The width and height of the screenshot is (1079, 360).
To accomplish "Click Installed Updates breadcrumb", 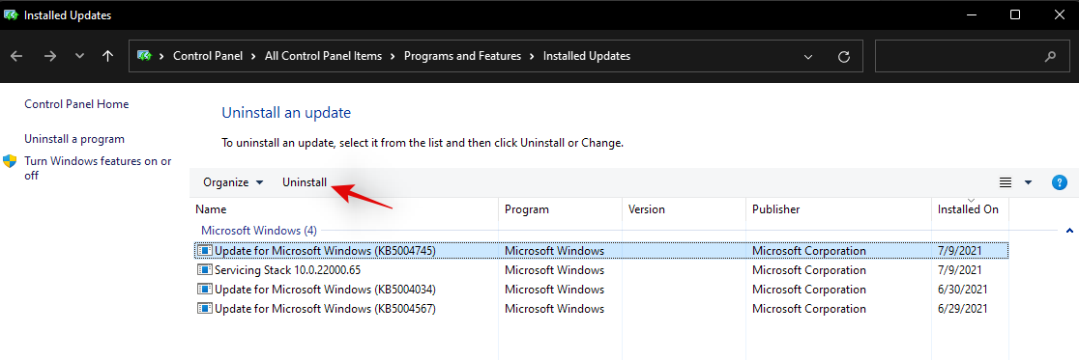I will click(x=587, y=56).
